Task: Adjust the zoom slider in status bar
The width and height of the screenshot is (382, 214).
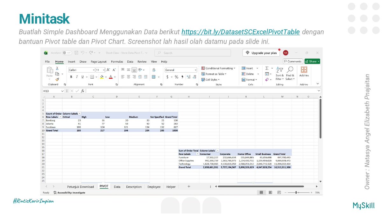Action: pyautogui.click(x=297, y=192)
